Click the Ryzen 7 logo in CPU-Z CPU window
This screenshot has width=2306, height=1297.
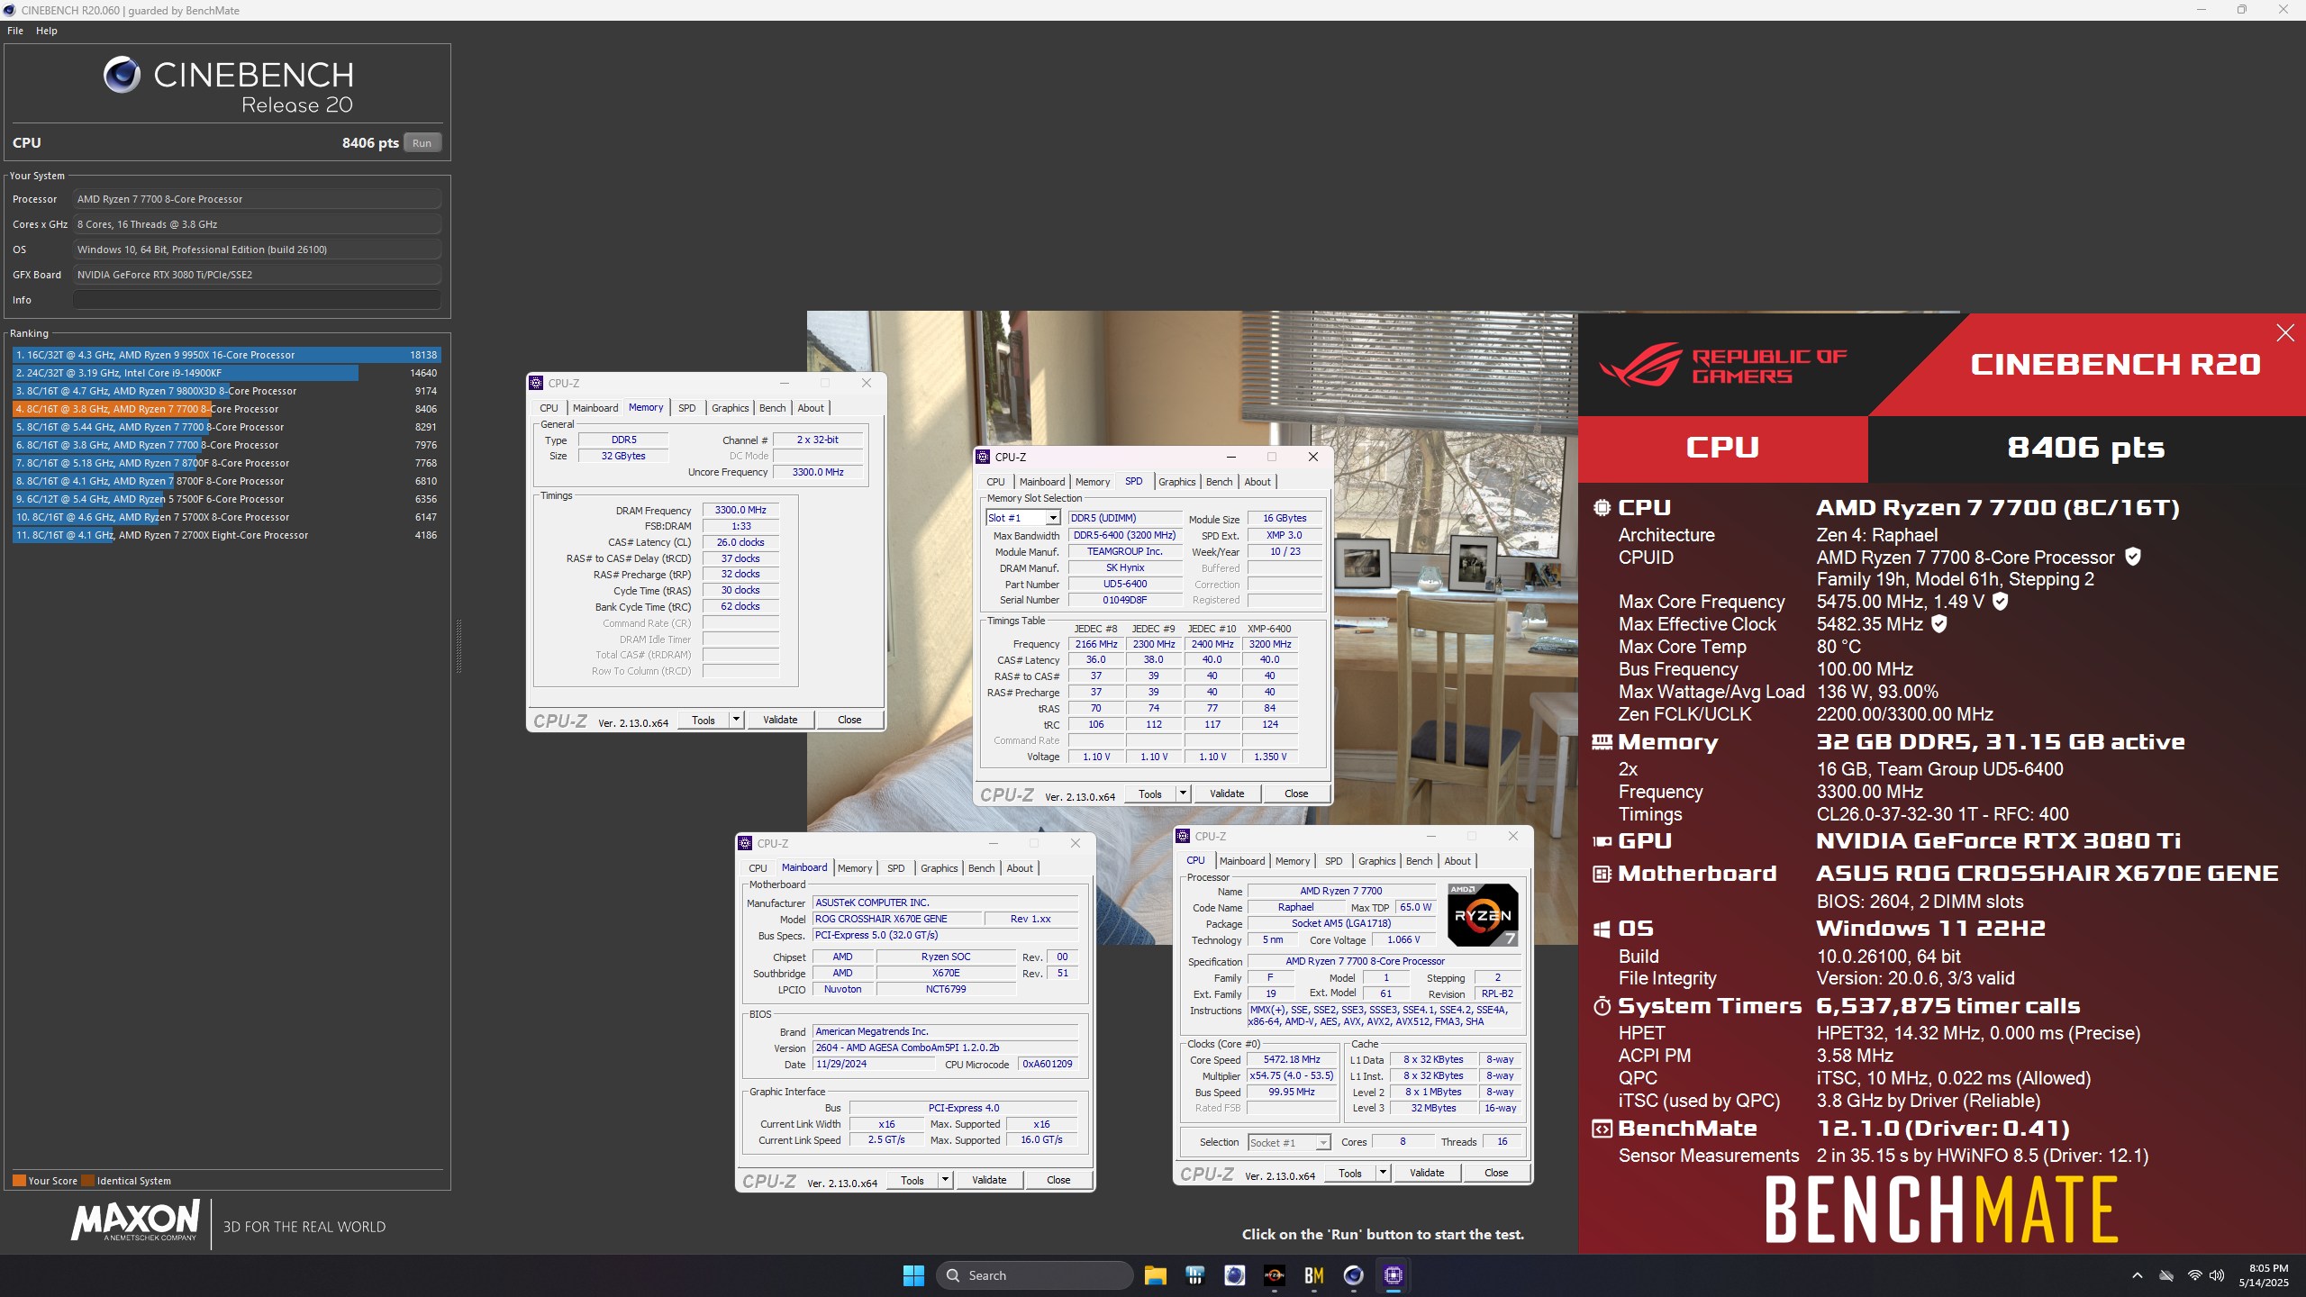point(1483,915)
